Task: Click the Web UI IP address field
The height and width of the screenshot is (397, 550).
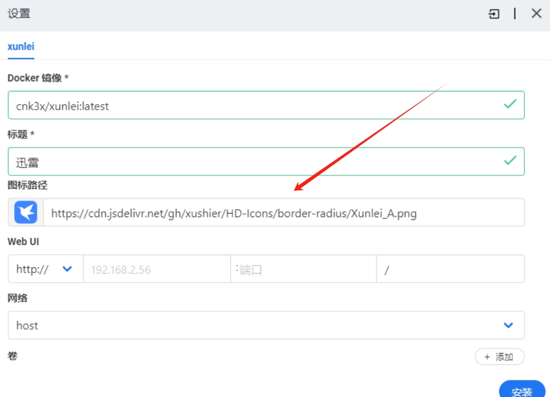Action: (x=156, y=270)
